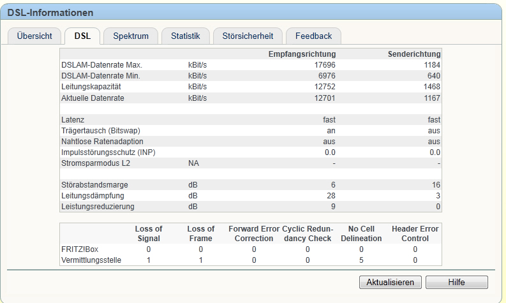Click the FRITZ!Box row label
Viewport: 506px width, 303px height.
coord(80,249)
